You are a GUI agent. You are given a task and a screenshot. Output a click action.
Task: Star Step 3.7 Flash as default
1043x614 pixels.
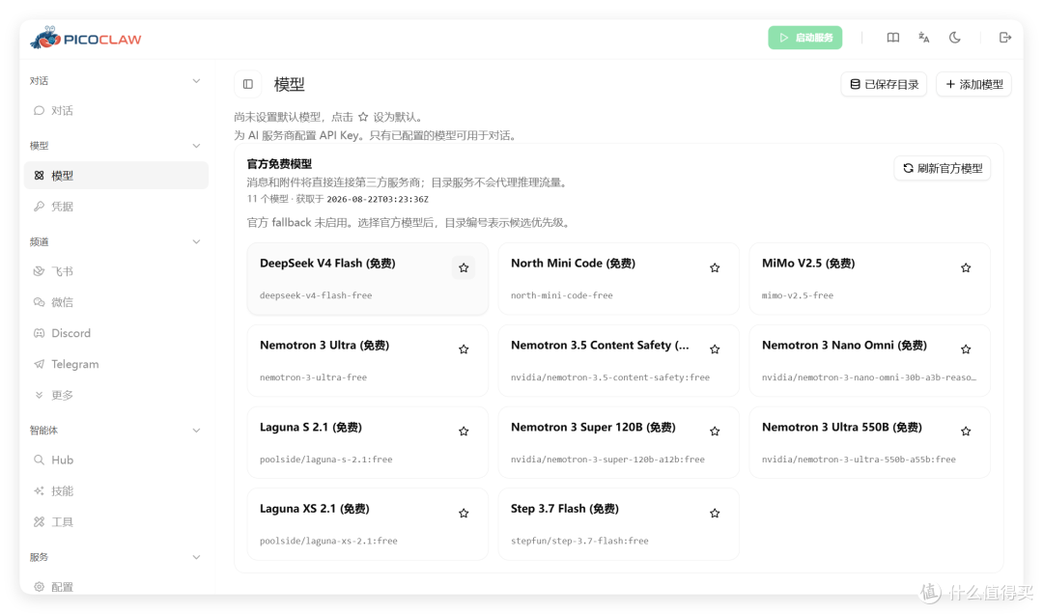point(715,513)
